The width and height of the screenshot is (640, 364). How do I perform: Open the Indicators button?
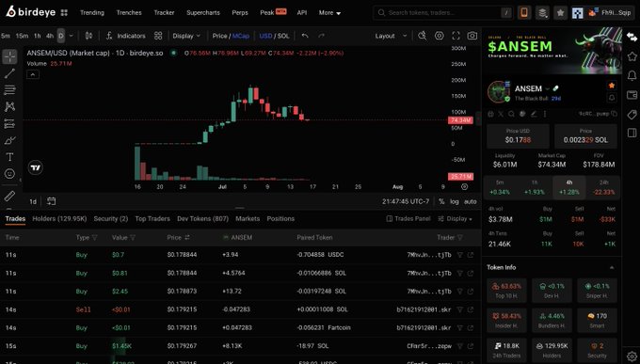click(x=126, y=36)
